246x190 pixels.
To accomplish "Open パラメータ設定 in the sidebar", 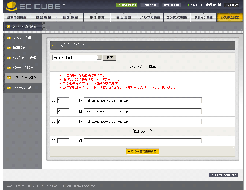I will point(23,68).
